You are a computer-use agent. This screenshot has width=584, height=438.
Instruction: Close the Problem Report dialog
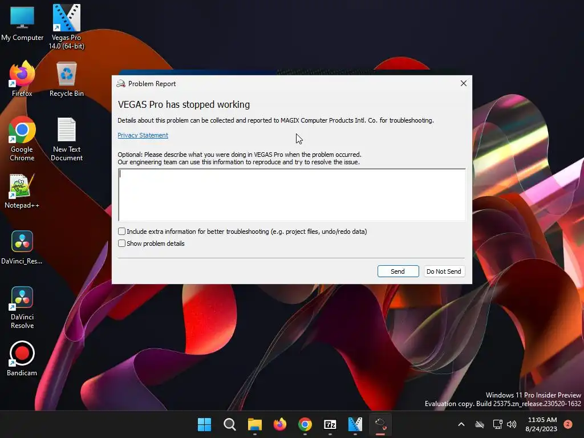click(x=463, y=83)
